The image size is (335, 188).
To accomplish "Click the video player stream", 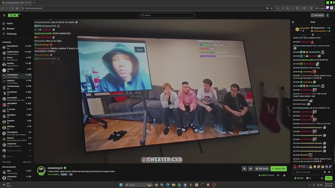I will point(162,91).
